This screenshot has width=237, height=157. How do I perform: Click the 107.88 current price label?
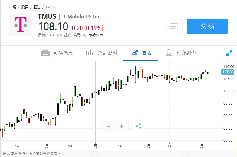(228, 72)
